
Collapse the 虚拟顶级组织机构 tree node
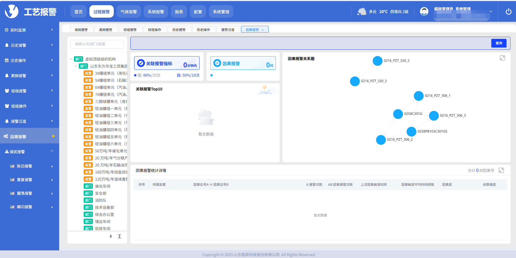[71, 59]
